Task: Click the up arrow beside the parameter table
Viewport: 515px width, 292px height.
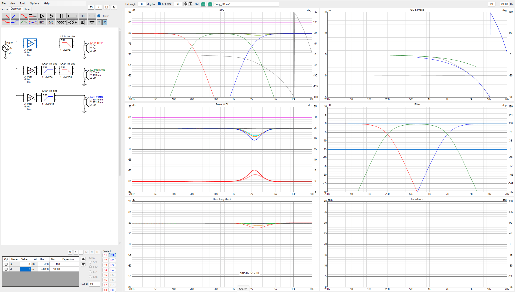Action: coord(83,259)
